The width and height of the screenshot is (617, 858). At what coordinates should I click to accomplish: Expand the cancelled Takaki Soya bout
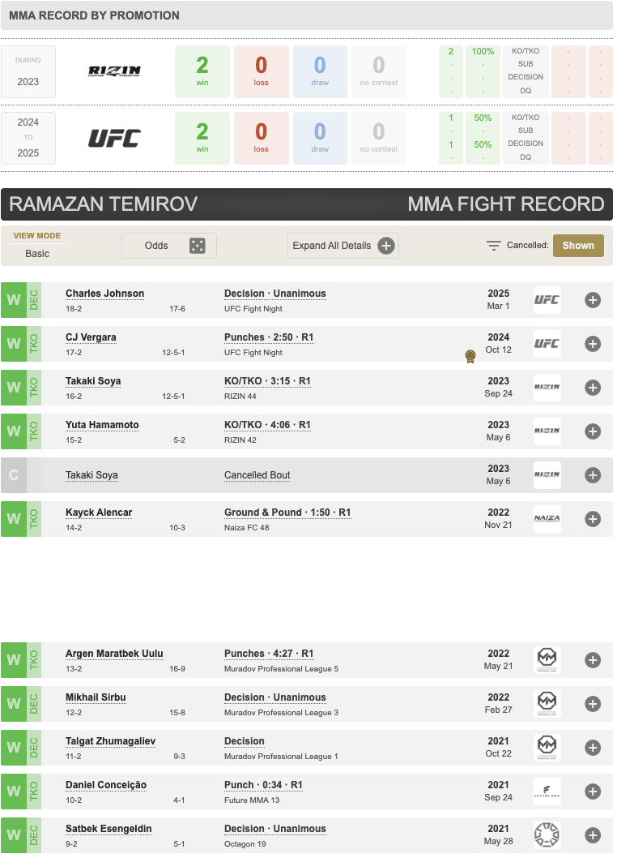click(593, 475)
